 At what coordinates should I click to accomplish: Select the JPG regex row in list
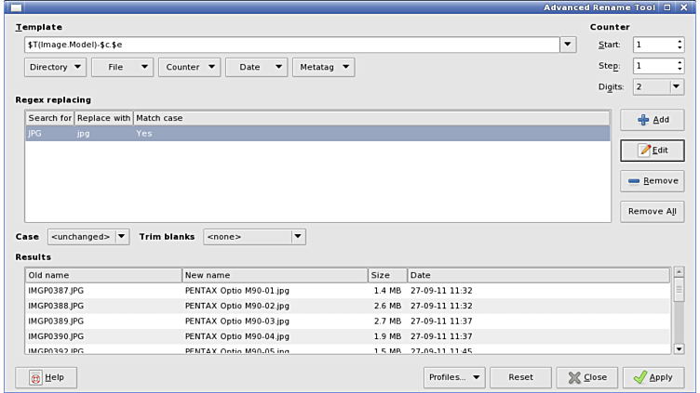316,134
